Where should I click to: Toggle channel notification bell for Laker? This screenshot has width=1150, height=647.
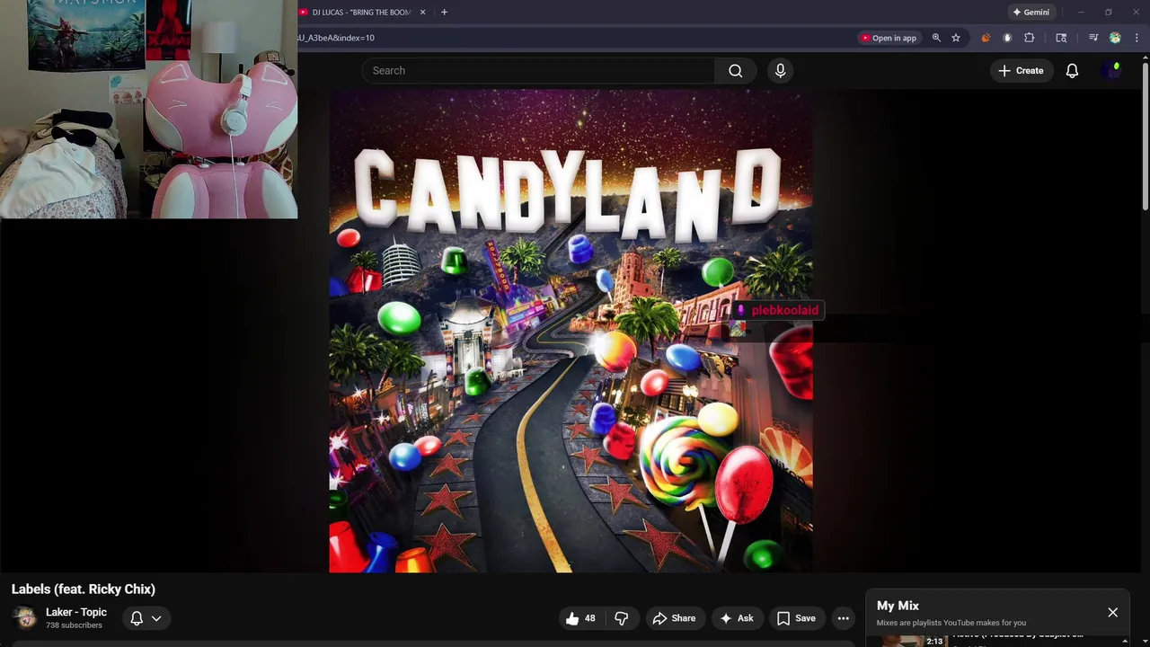pos(137,618)
